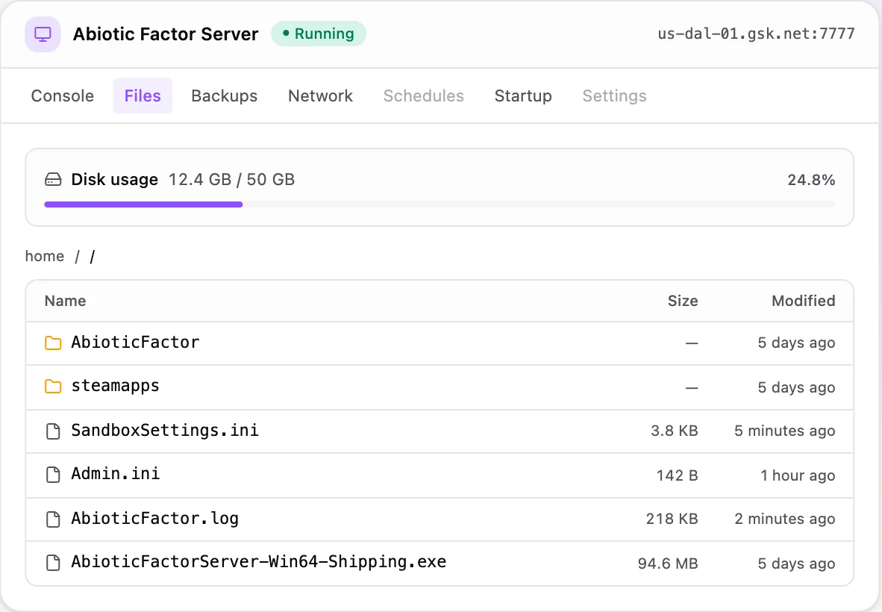Open the Settings tab

pyautogui.click(x=614, y=96)
